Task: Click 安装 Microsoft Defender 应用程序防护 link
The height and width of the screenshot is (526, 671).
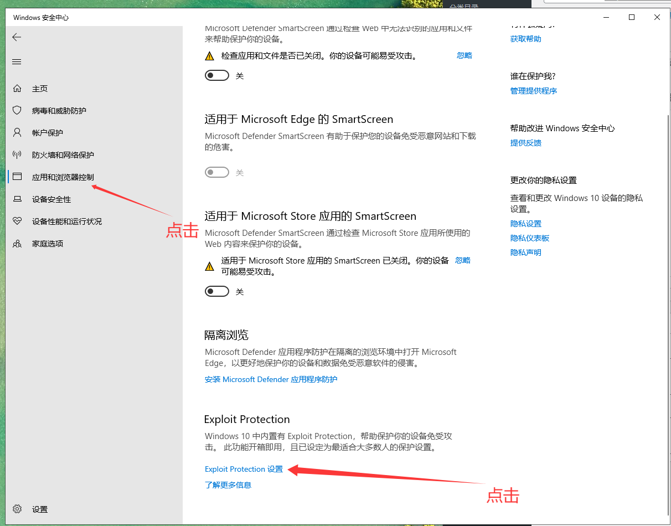Action: 271,379
